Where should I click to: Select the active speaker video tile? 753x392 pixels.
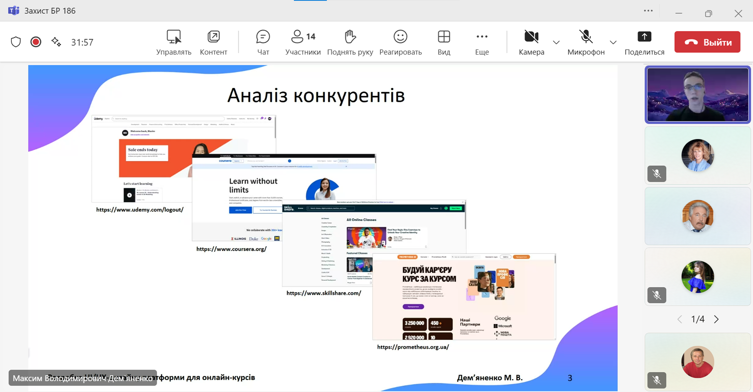[697, 94]
